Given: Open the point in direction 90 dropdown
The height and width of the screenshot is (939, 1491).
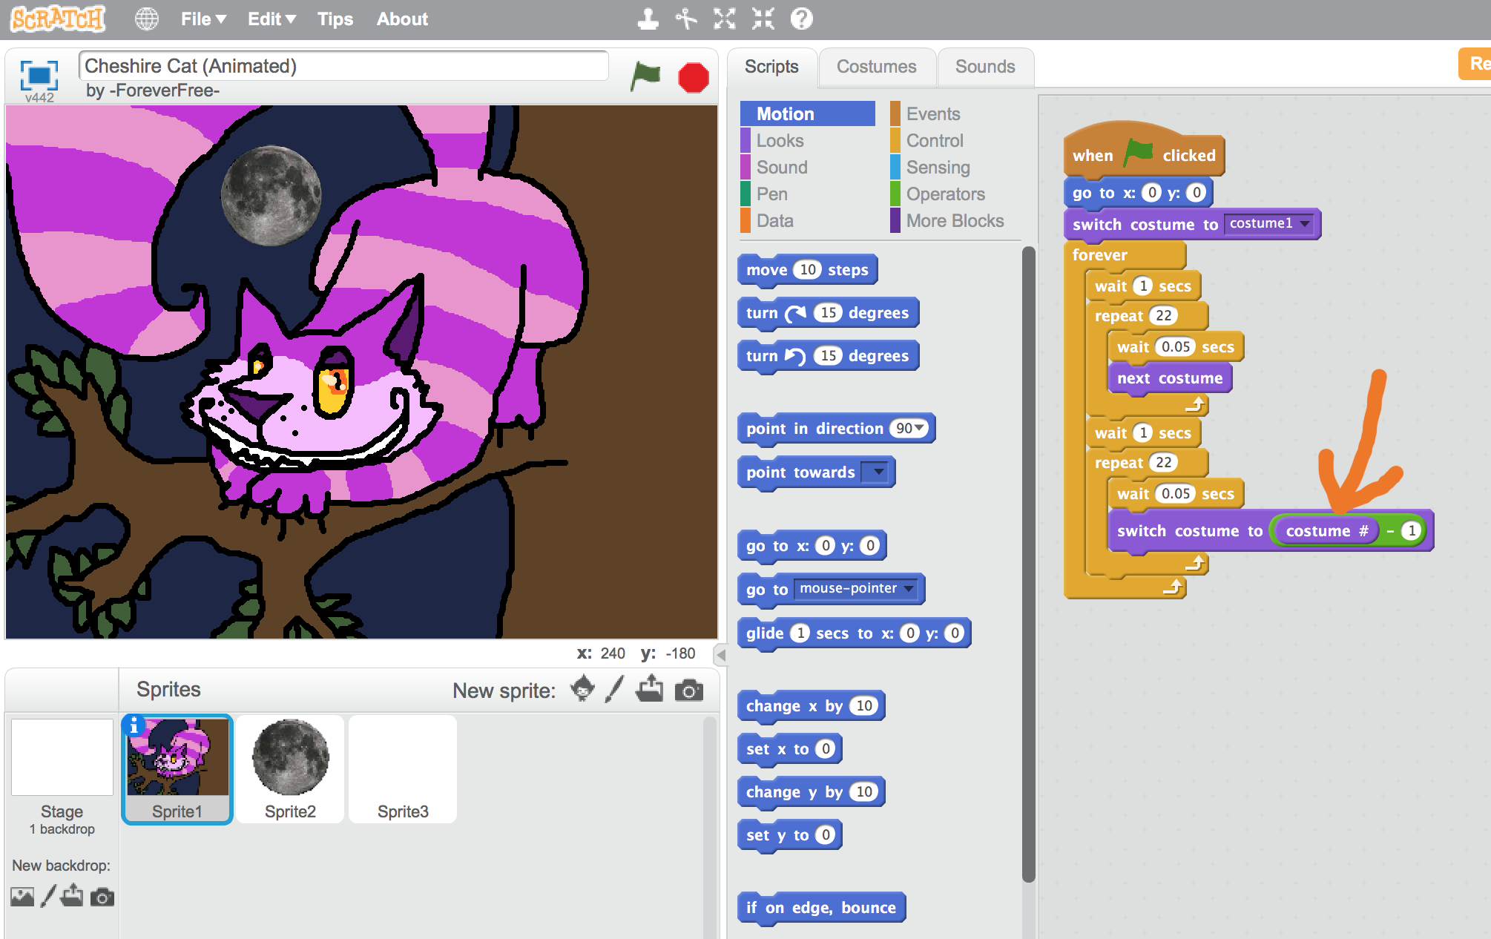Looking at the screenshot, I should point(920,428).
